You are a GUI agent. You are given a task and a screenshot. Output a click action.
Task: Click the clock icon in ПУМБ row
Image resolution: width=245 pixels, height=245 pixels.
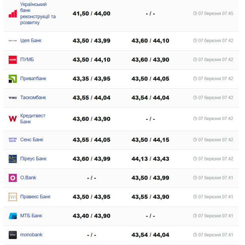(195, 60)
